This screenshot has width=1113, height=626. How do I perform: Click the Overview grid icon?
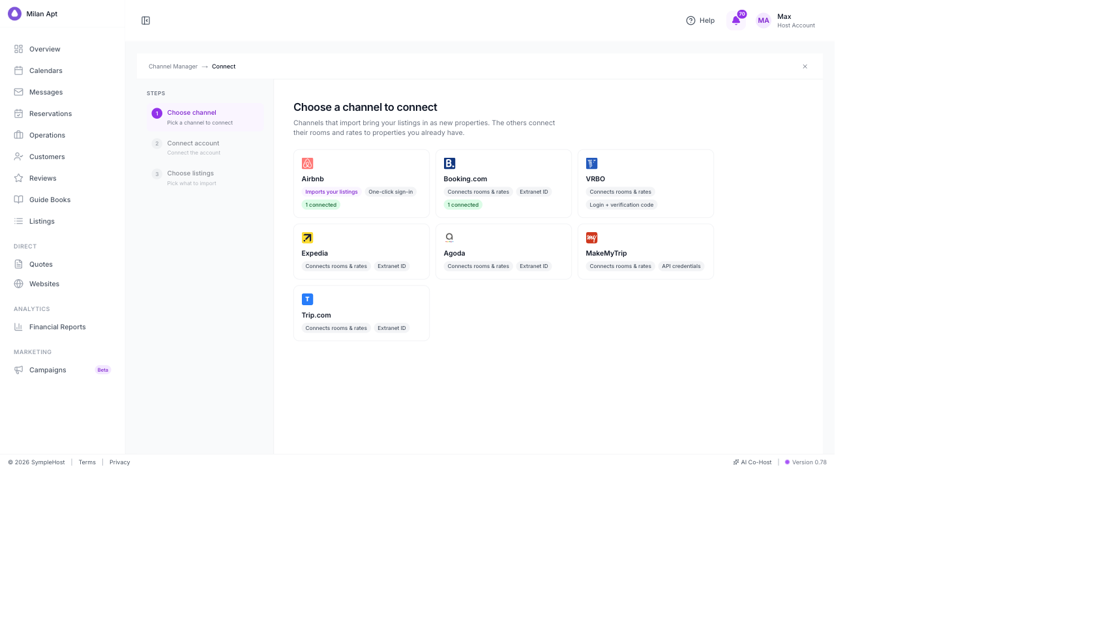point(18,49)
